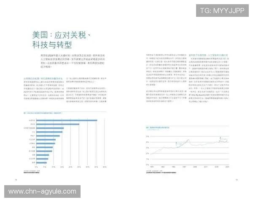Screen dimensions: 253x202
Task: Click the blue section heading about 人工智能的关键时刻
Action: [x=208, y=55]
